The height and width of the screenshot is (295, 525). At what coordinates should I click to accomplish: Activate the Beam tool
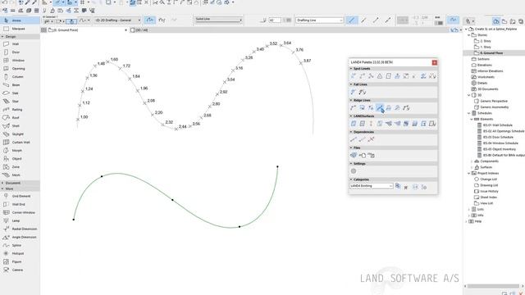coord(20,85)
